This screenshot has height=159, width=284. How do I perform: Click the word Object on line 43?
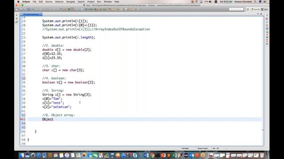47,119
